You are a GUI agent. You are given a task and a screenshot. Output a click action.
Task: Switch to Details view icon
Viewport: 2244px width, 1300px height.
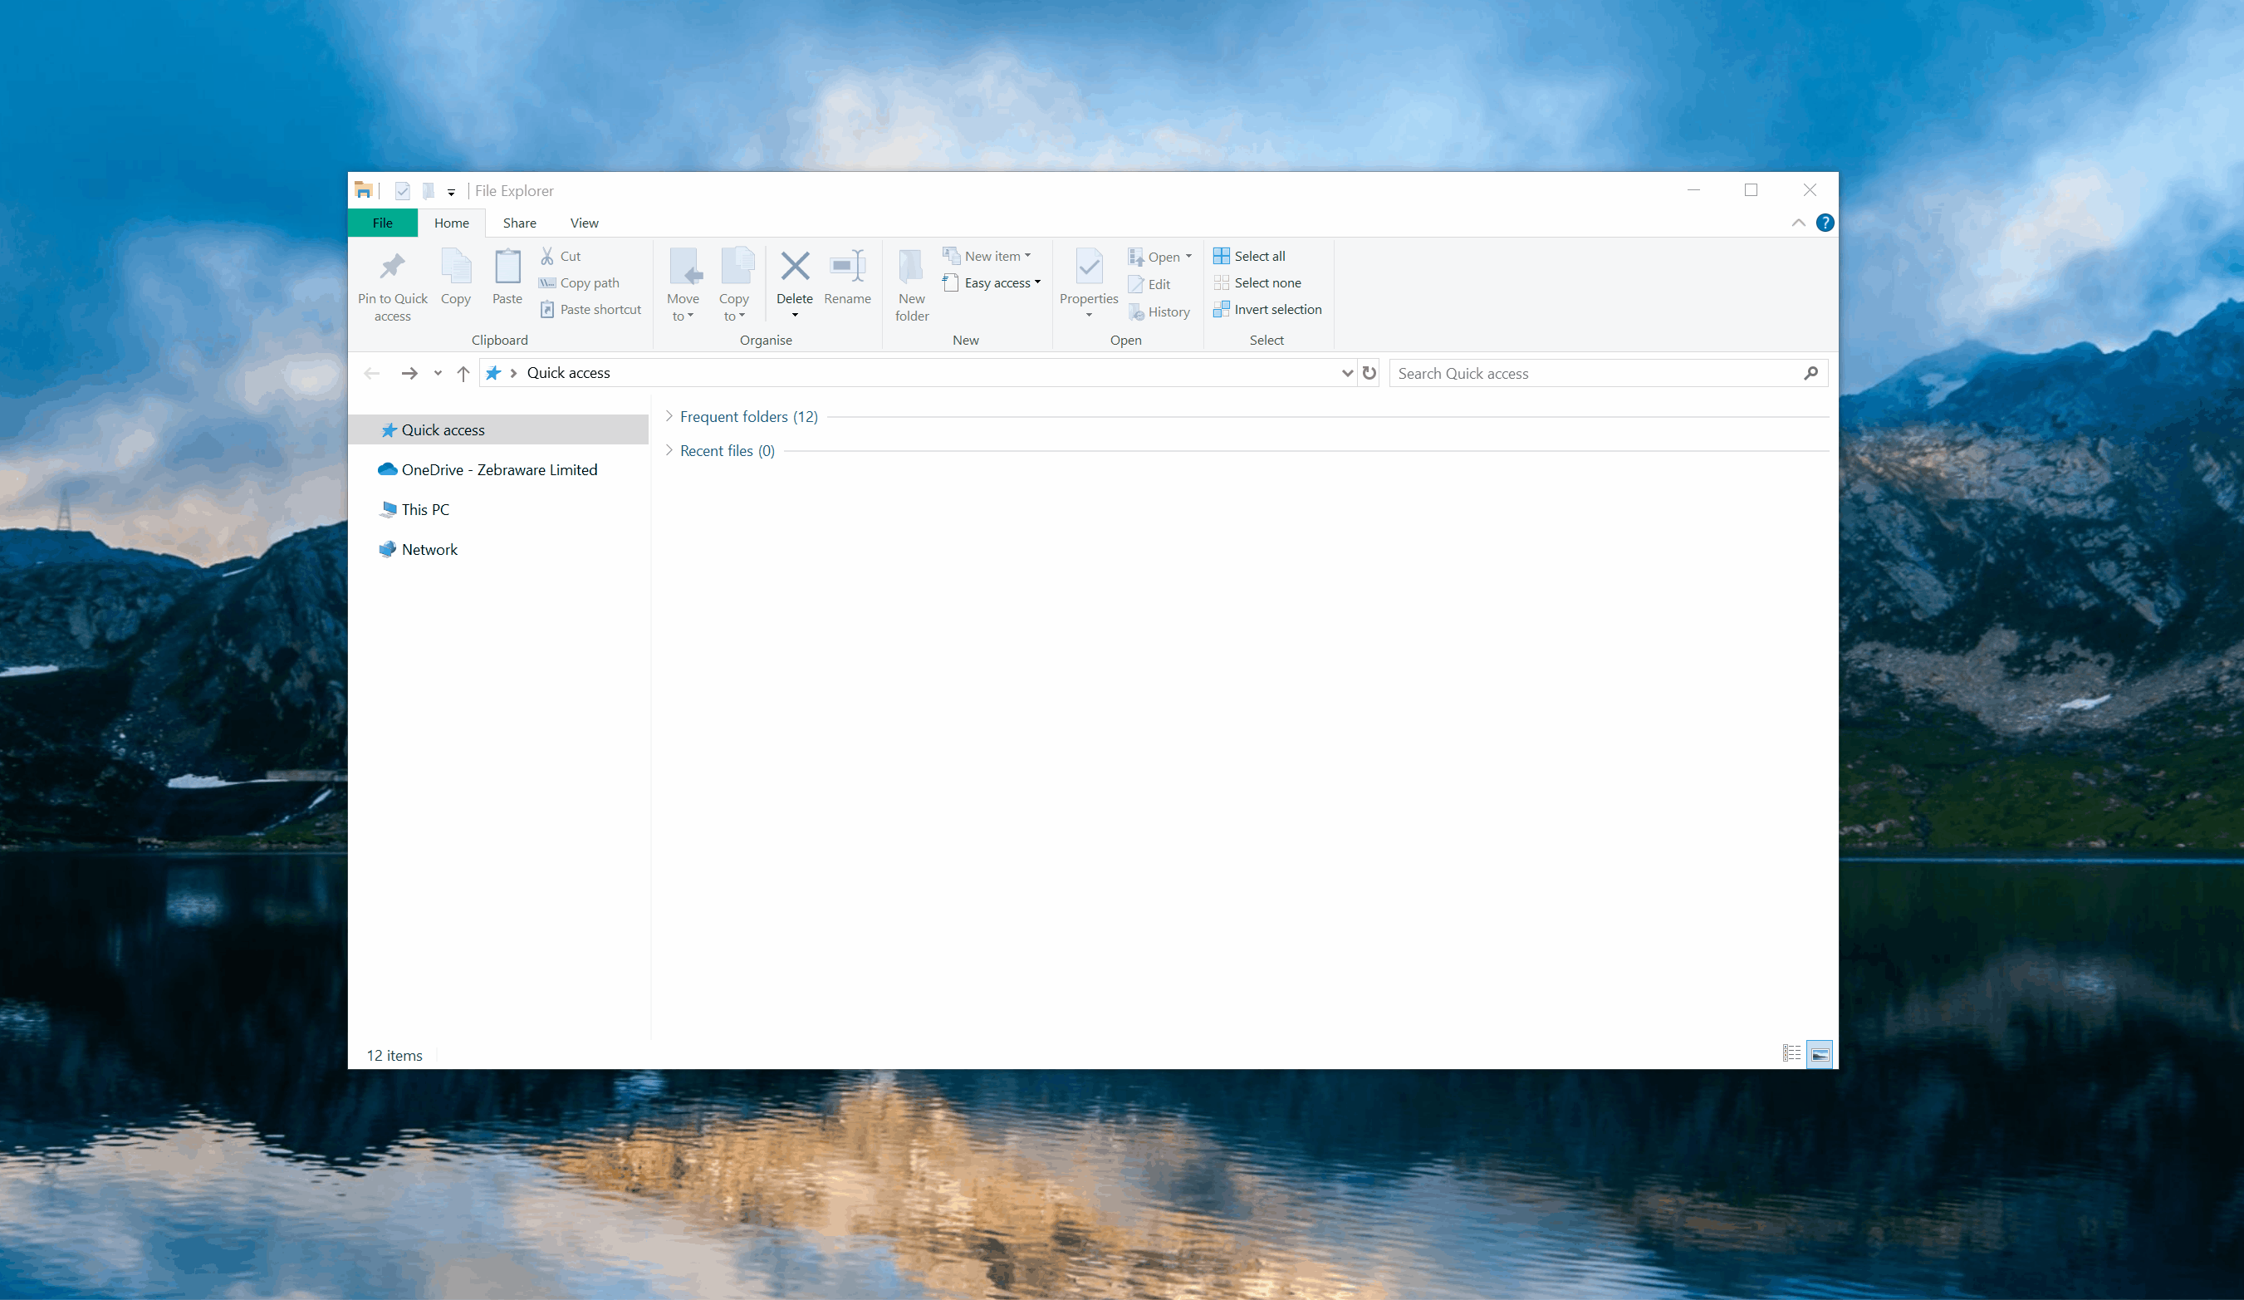[1791, 1053]
